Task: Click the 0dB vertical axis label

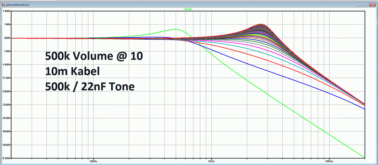Action: [x=6, y=38]
